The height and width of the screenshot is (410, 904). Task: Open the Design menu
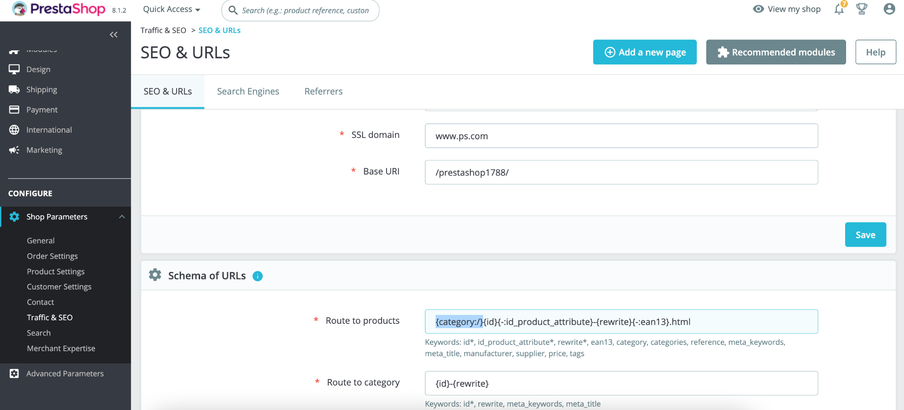click(38, 69)
